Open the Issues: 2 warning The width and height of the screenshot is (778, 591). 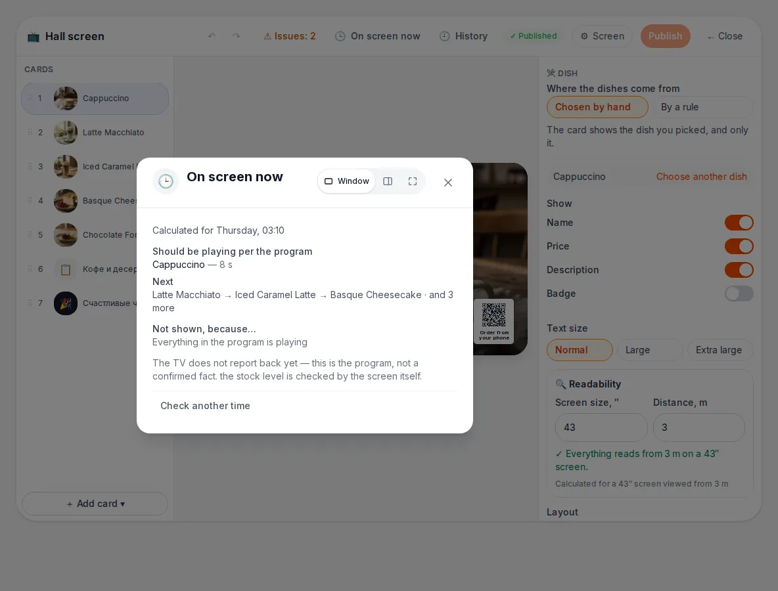pos(289,36)
